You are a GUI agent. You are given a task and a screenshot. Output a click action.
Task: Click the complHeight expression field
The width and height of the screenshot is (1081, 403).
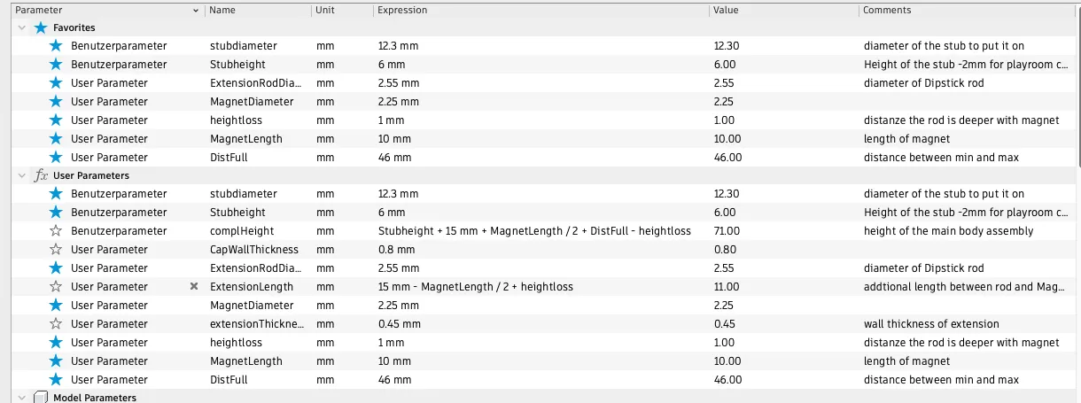pyautogui.click(x=533, y=231)
